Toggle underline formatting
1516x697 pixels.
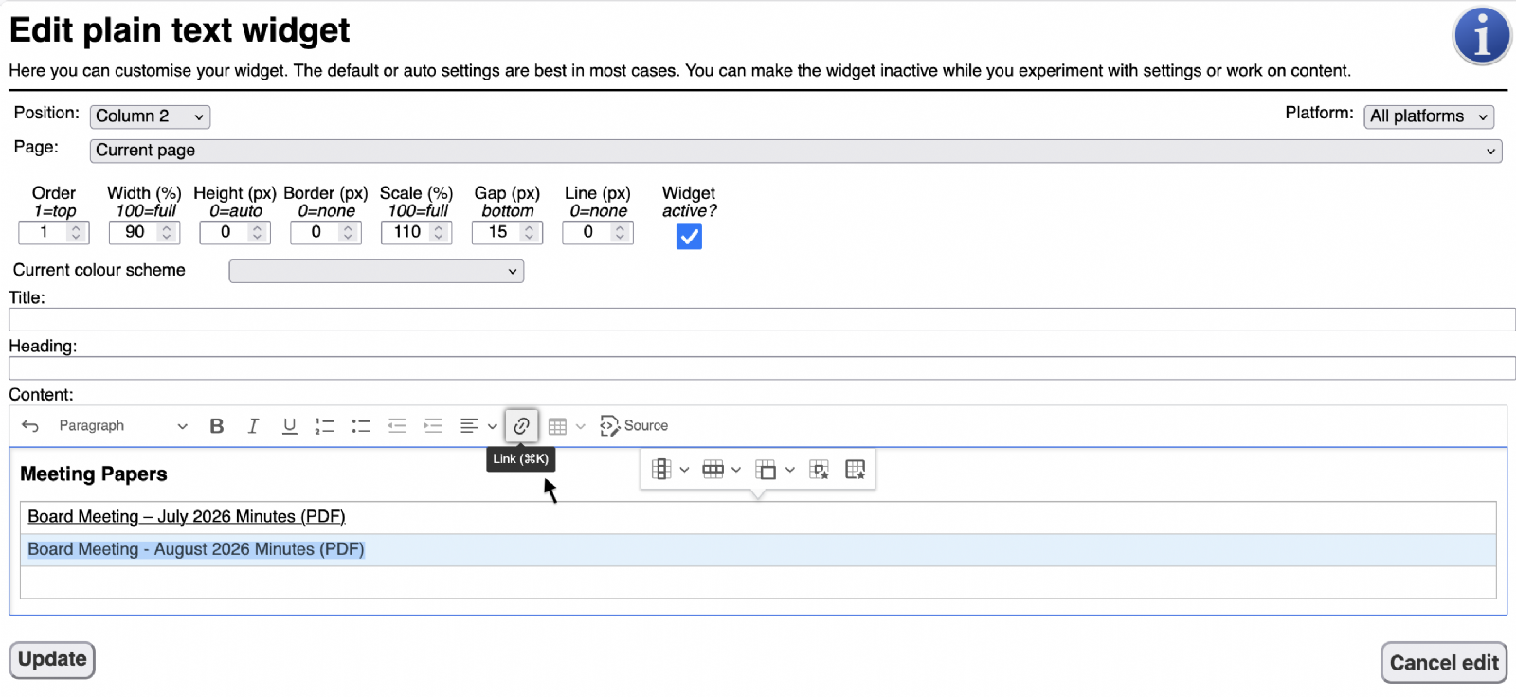click(290, 426)
